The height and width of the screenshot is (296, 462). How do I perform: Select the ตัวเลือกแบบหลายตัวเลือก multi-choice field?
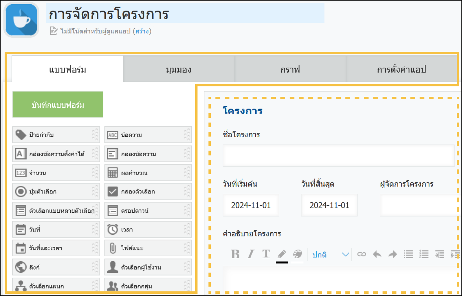(x=56, y=210)
